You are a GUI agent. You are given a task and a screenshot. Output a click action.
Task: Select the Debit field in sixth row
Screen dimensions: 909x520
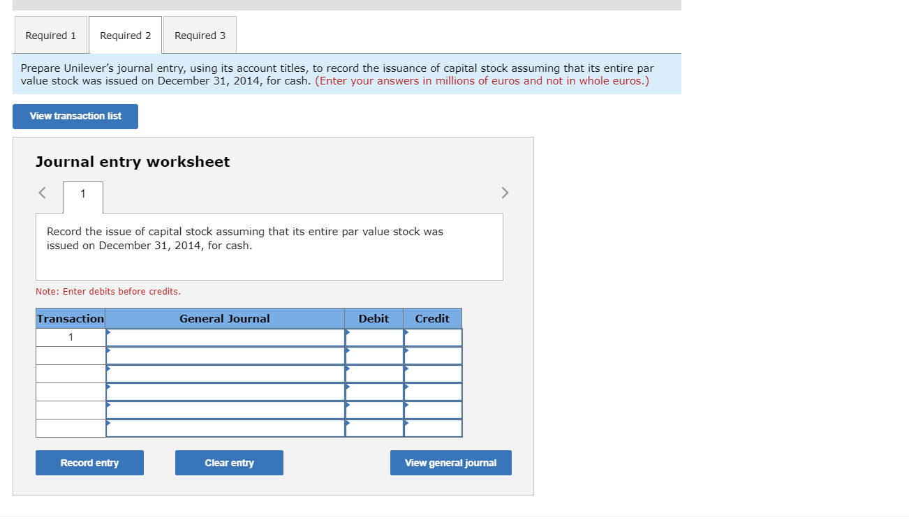coord(374,429)
